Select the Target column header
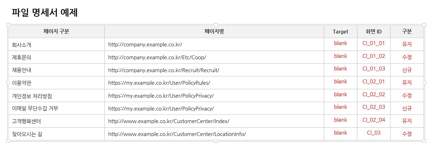Image resolution: width=441 pixels, height=152 pixels. [x=340, y=31]
